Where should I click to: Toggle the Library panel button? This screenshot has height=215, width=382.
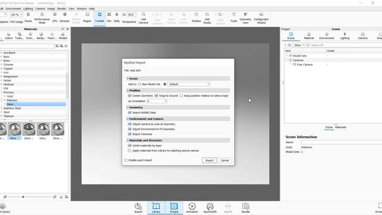click(156, 208)
